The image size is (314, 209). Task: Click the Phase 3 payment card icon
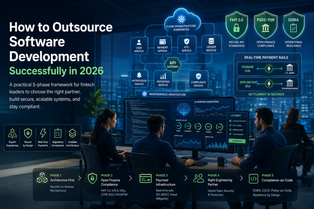(146, 178)
